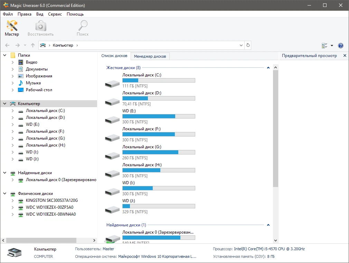Image resolution: width=349 pixels, height=263 pixels.
Task: Refresh the address bar location
Action: pyautogui.click(x=248, y=45)
